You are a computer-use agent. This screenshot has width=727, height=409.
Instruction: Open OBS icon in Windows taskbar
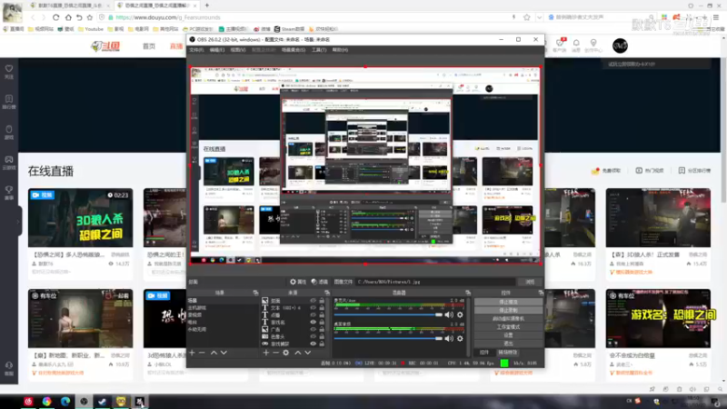[84, 401]
